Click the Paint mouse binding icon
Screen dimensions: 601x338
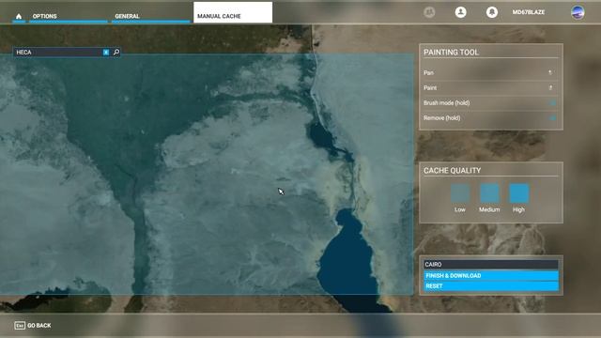click(x=550, y=87)
